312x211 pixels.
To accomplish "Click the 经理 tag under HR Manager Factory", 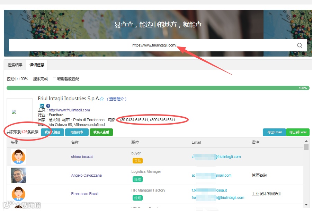I will (x=137, y=198).
